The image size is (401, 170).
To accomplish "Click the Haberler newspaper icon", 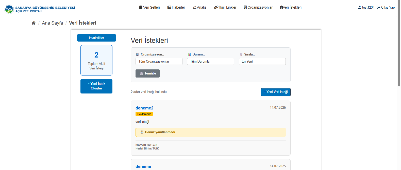I will 169,7.
